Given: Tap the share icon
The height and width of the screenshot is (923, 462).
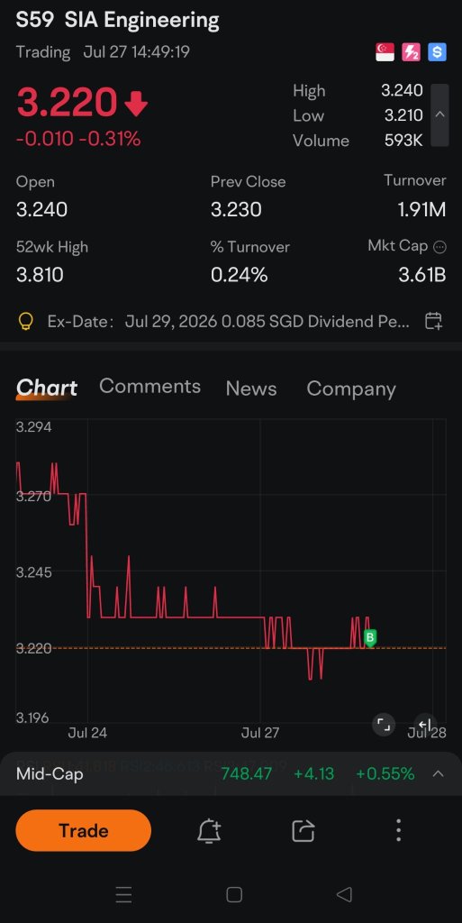Looking at the screenshot, I should coord(303,830).
